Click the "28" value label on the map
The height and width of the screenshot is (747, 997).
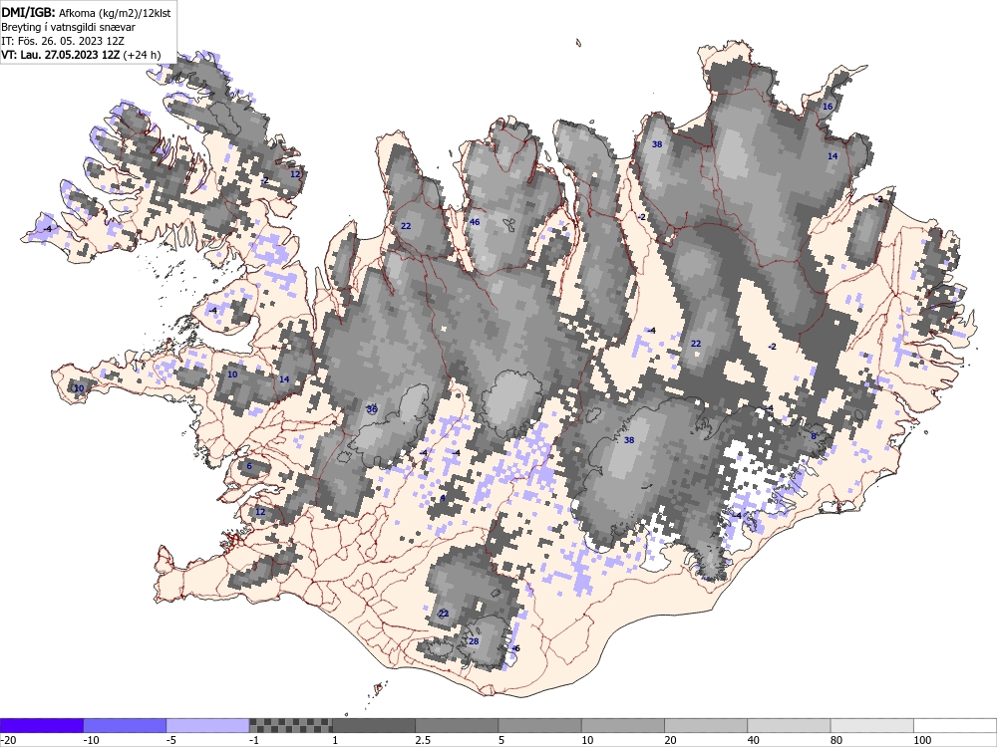474,641
